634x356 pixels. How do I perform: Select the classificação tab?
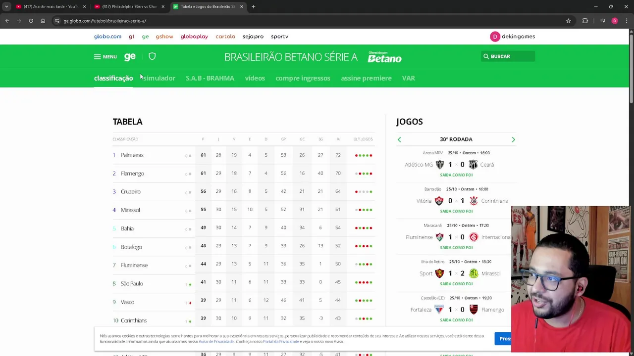click(113, 78)
